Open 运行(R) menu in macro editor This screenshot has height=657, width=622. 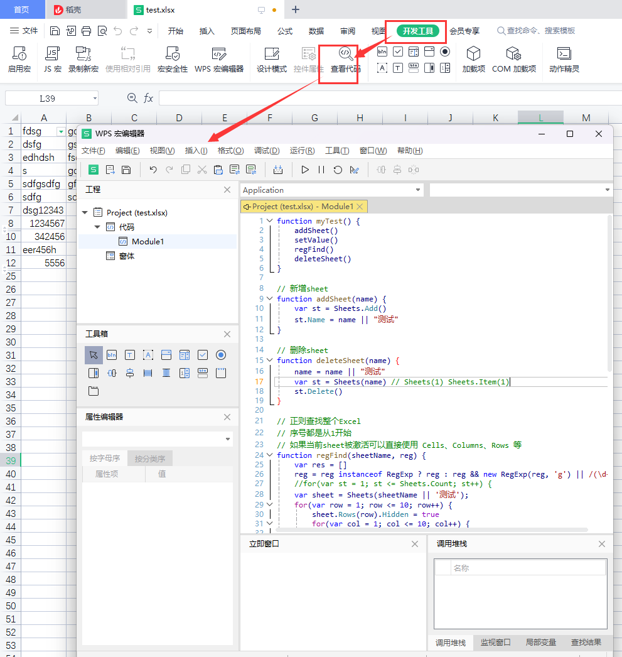point(302,150)
